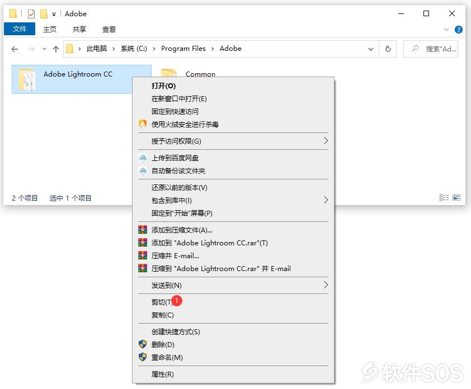
Task: Switch to details view layout icon
Action: click(444, 197)
